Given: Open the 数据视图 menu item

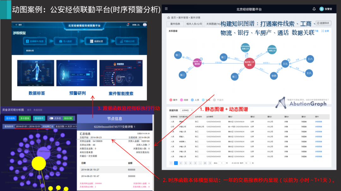Looking at the screenshot, I should click(38, 109).
